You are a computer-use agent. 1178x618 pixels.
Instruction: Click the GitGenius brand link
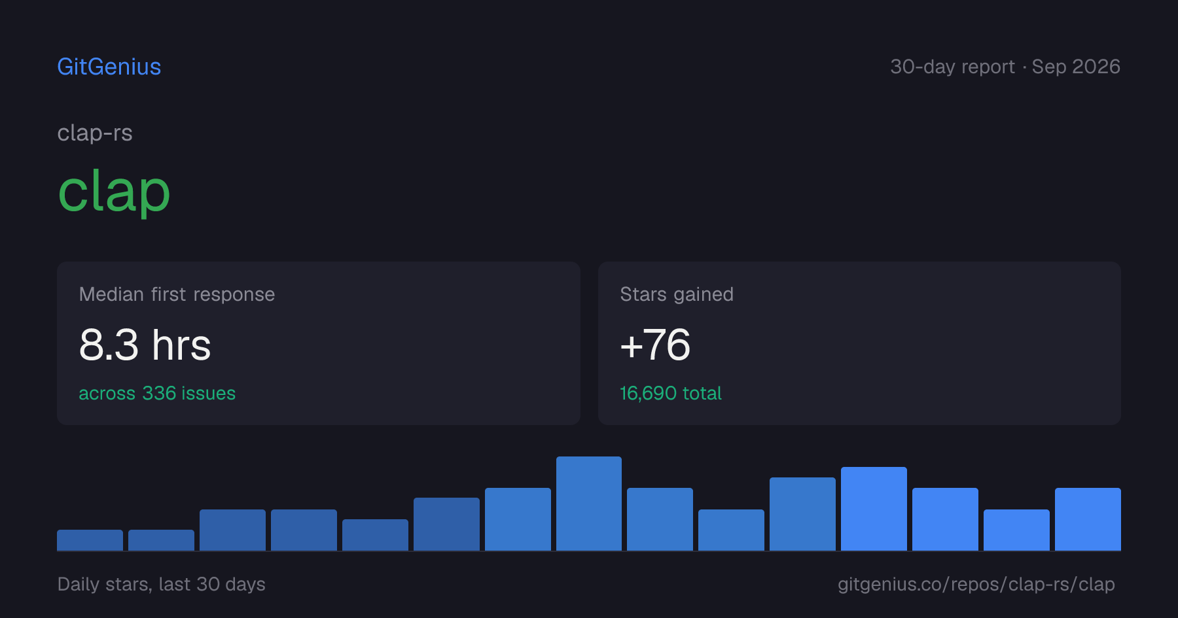tap(109, 67)
